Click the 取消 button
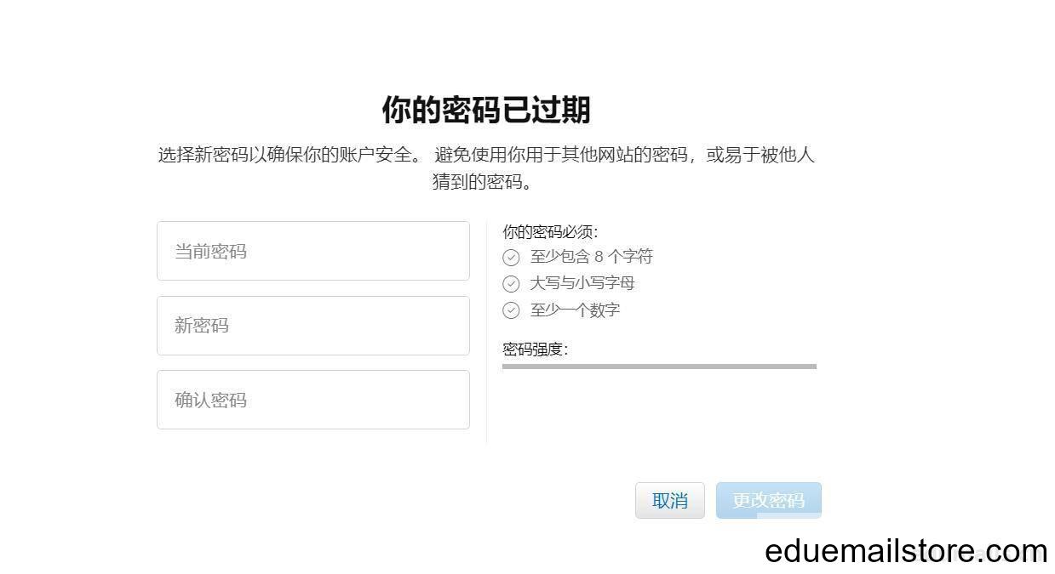The height and width of the screenshot is (574, 1055). 670,501
